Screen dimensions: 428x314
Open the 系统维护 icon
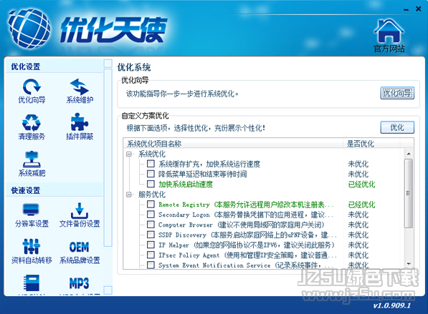point(80,92)
